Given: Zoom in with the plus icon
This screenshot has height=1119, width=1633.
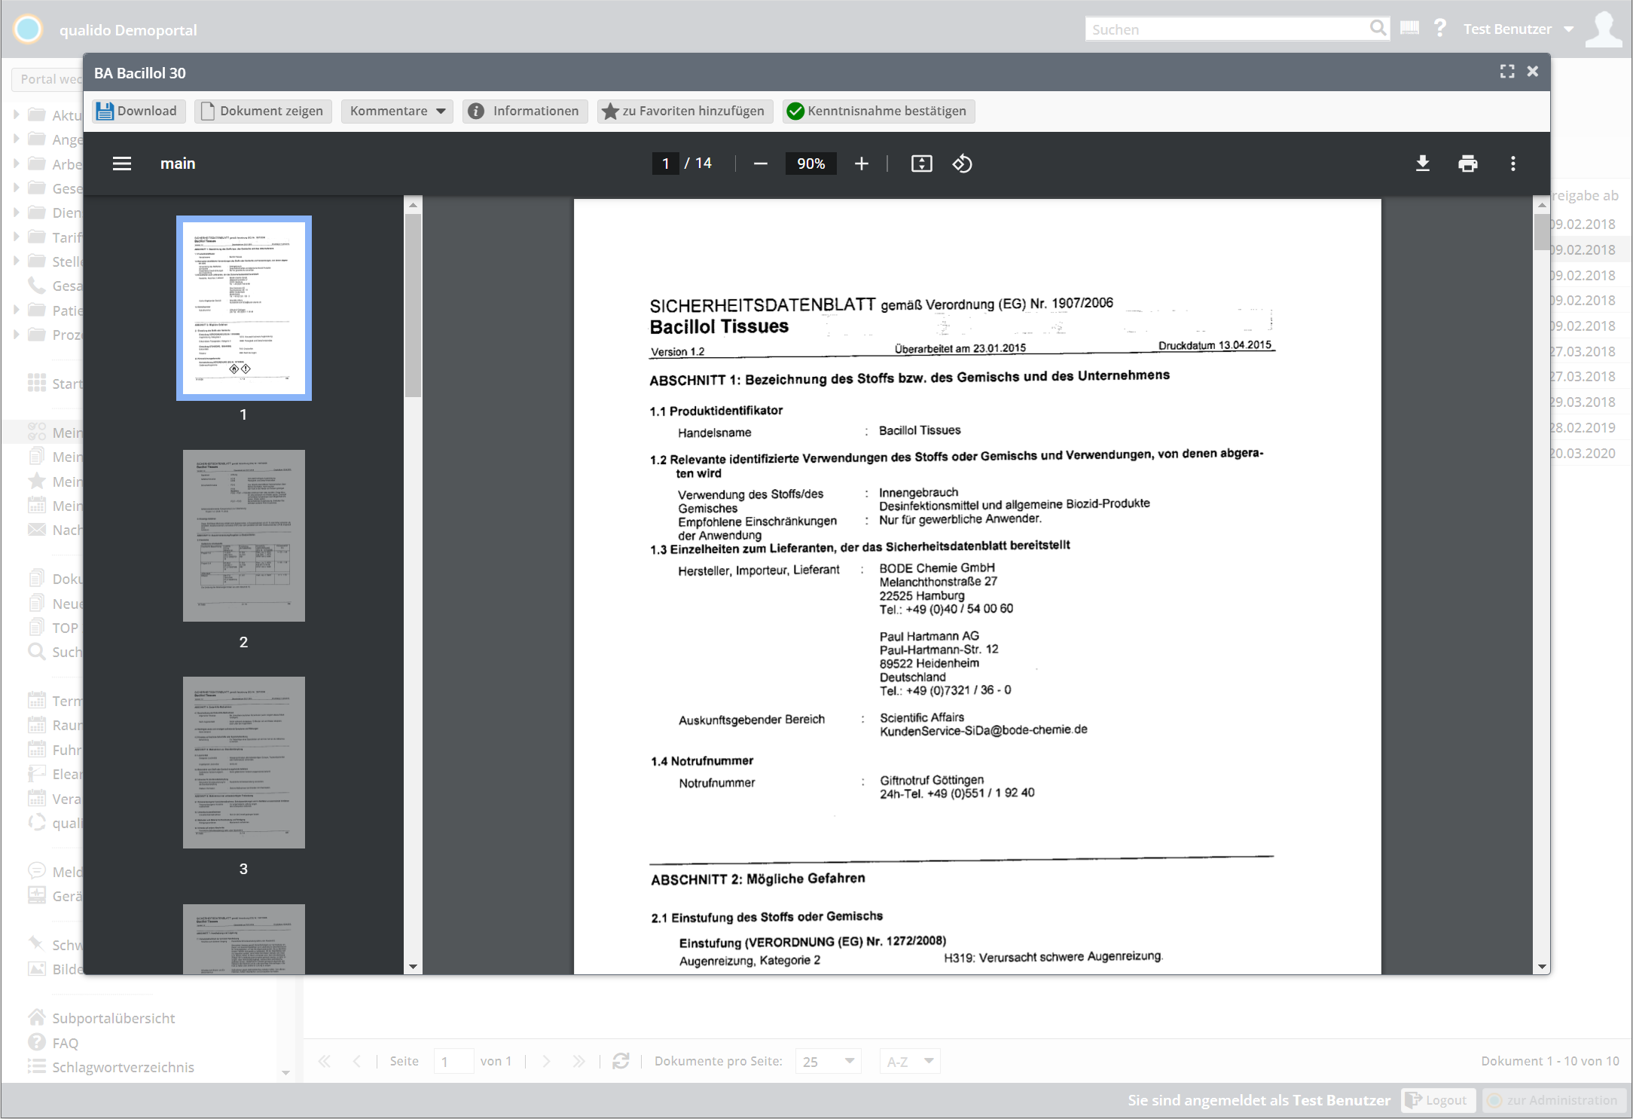Looking at the screenshot, I should [x=862, y=164].
